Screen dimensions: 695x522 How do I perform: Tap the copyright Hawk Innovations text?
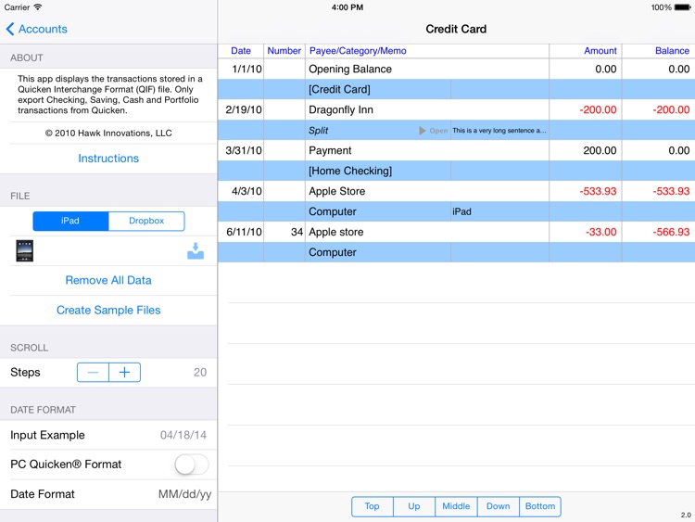(108, 134)
